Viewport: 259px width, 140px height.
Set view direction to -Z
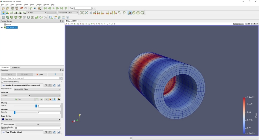pos(115,13)
